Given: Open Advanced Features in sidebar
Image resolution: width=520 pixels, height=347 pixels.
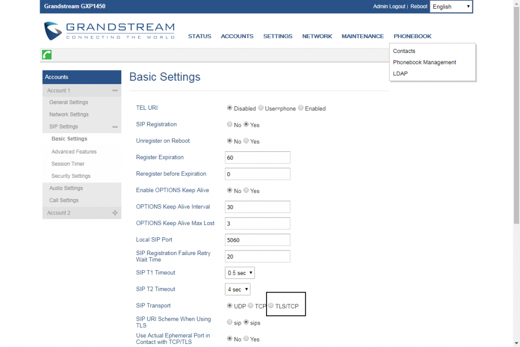Looking at the screenshot, I should coord(74,151).
